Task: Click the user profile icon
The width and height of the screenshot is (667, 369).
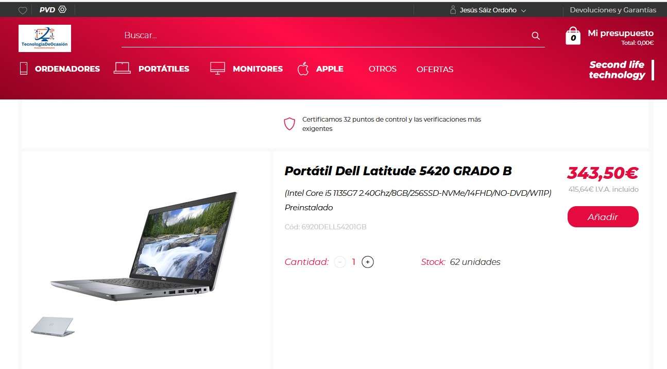Action: click(453, 10)
